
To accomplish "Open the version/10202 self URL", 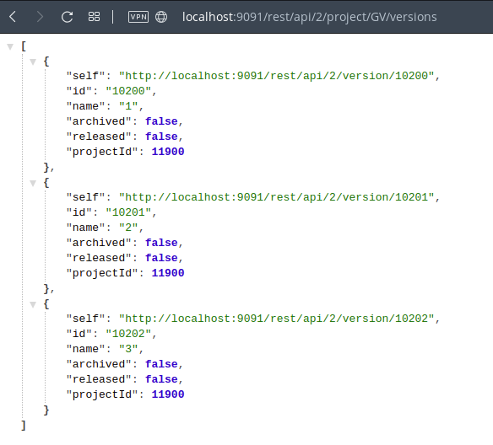I will click(277, 319).
